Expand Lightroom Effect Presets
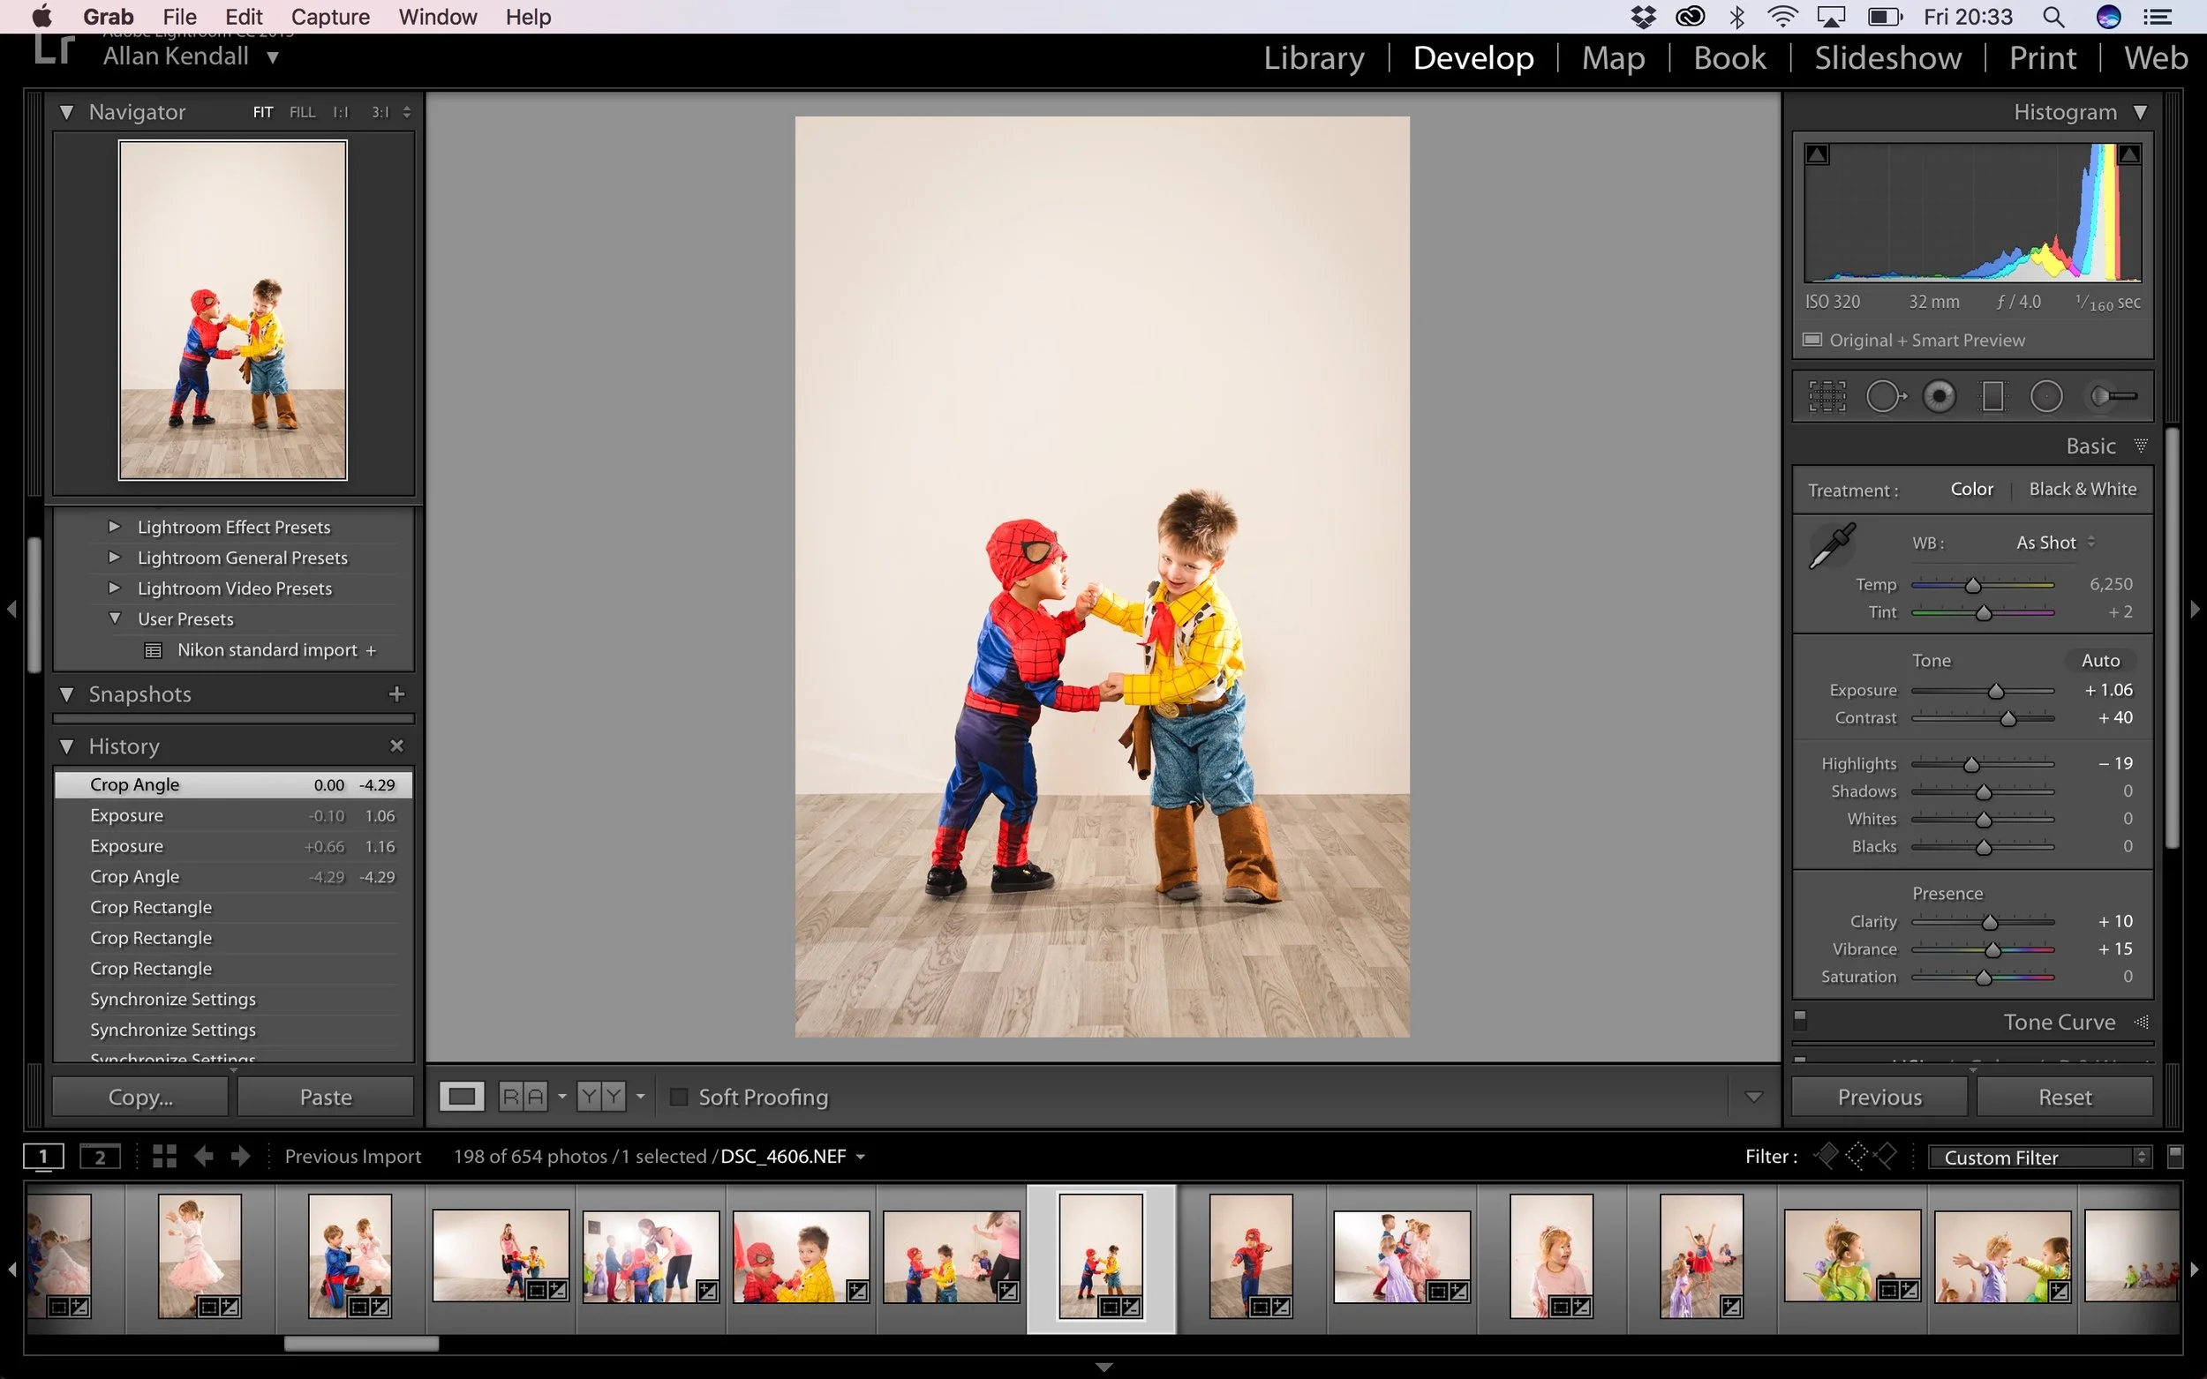 click(115, 526)
